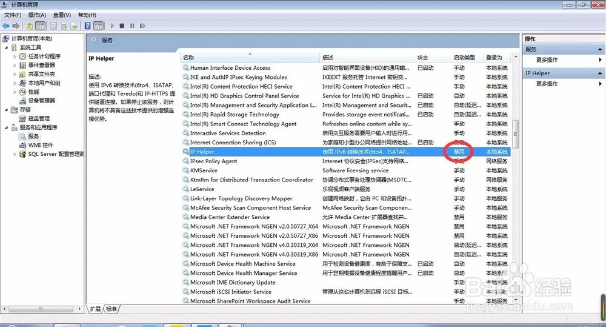The width and height of the screenshot is (606, 327).
Task: Collapse the 服务和应用程序 tree node
Action: click(x=7, y=127)
